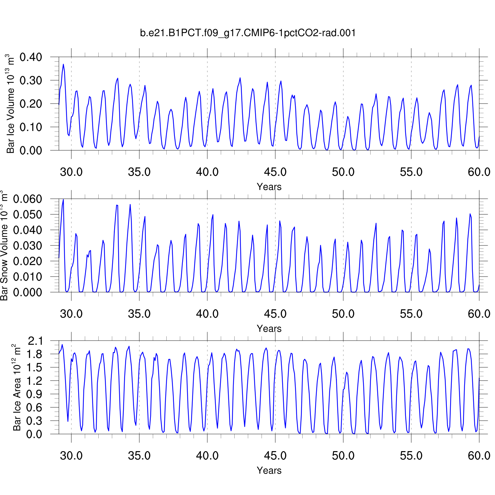Click the 'Years' label under the bottom plot

click(x=269, y=471)
